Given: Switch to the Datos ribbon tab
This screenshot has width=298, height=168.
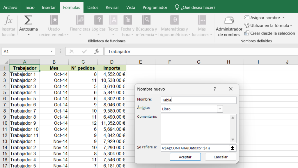Looking at the screenshot, I should point(93,7).
